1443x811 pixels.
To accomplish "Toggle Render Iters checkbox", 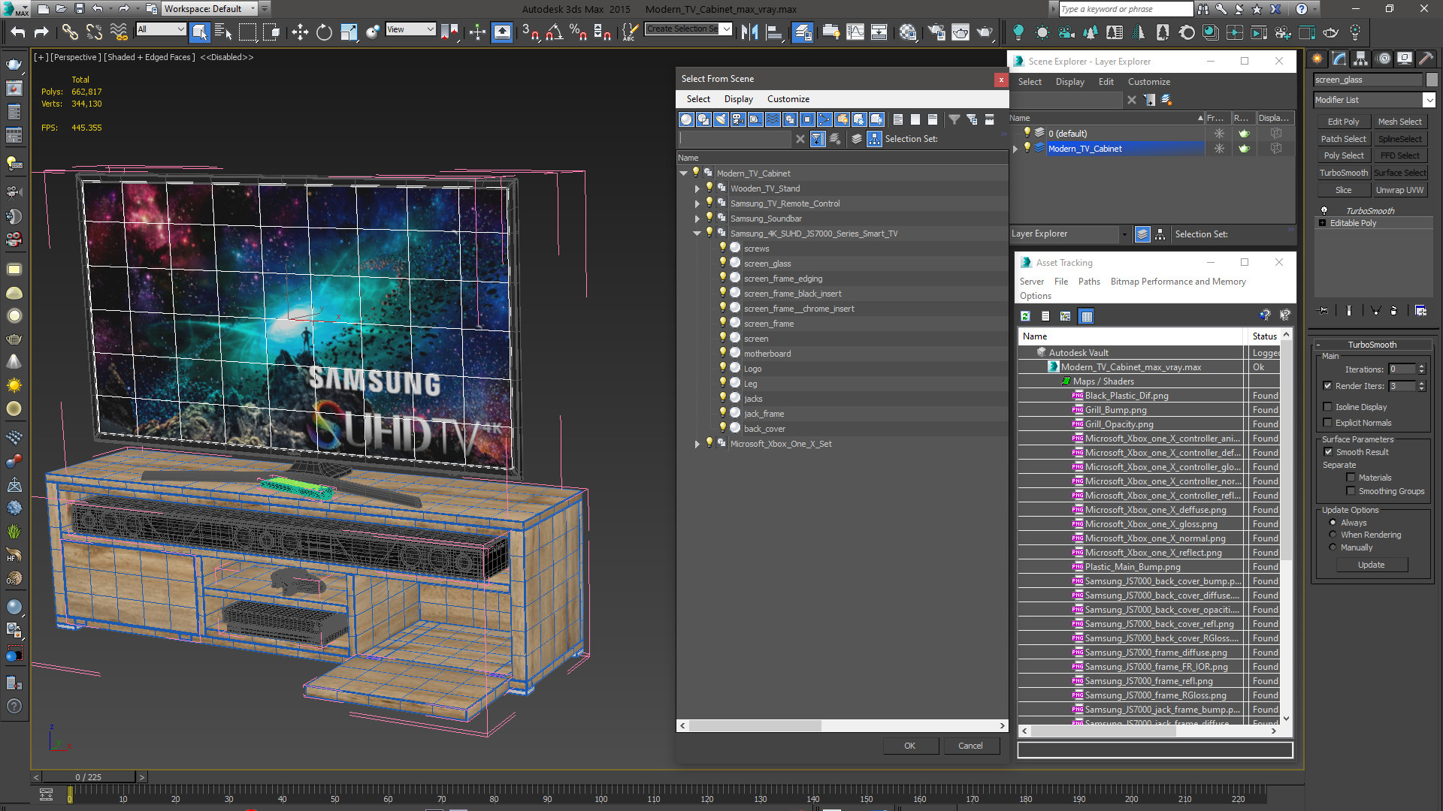I will click(x=1328, y=386).
